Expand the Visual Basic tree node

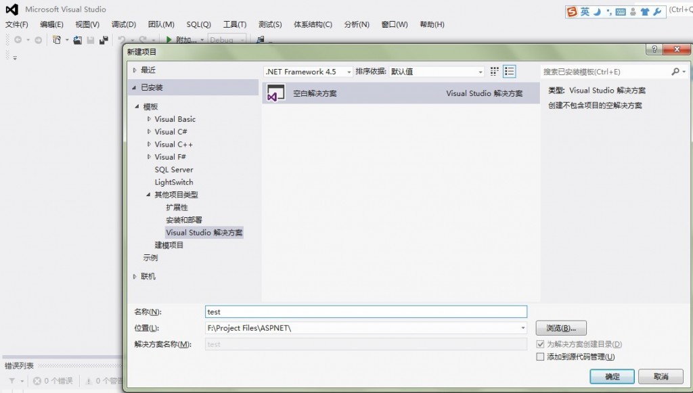149,119
